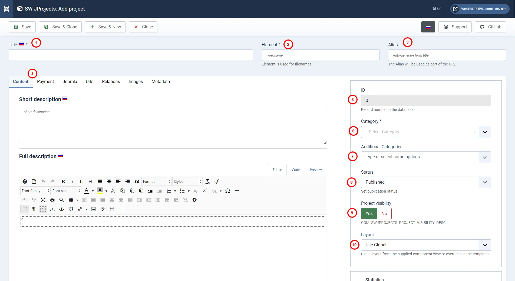Click the Close button in toolbar
The height and width of the screenshot is (281, 515).
click(143, 27)
